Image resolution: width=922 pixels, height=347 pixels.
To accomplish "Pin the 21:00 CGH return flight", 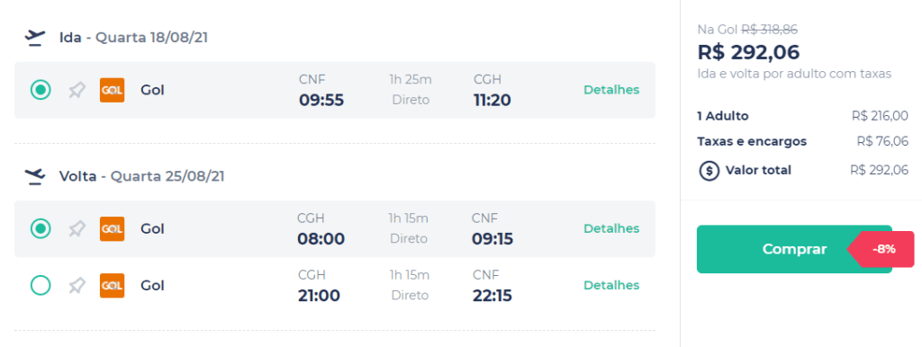I will tap(77, 286).
